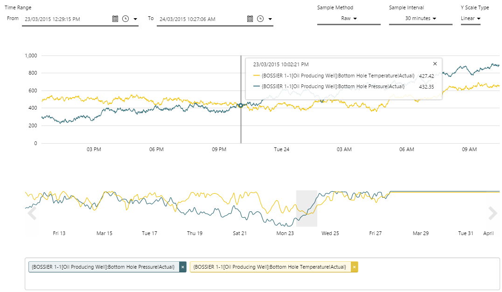The image size is (502, 292).
Task: Expand the From time range dropdown arrow
Action: tap(135, 19)
